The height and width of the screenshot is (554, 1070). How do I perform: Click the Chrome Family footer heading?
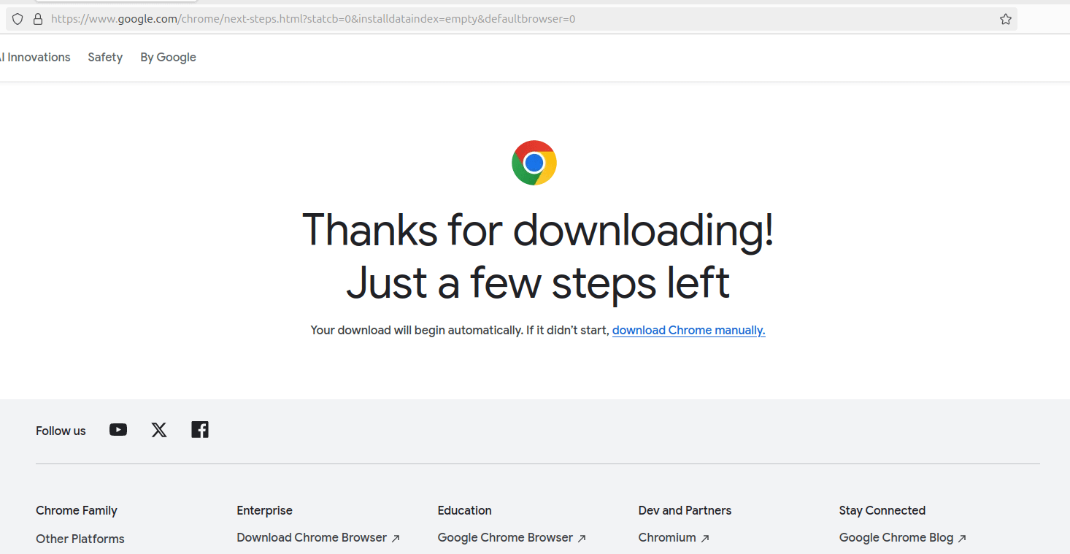(x=77, y=510)
